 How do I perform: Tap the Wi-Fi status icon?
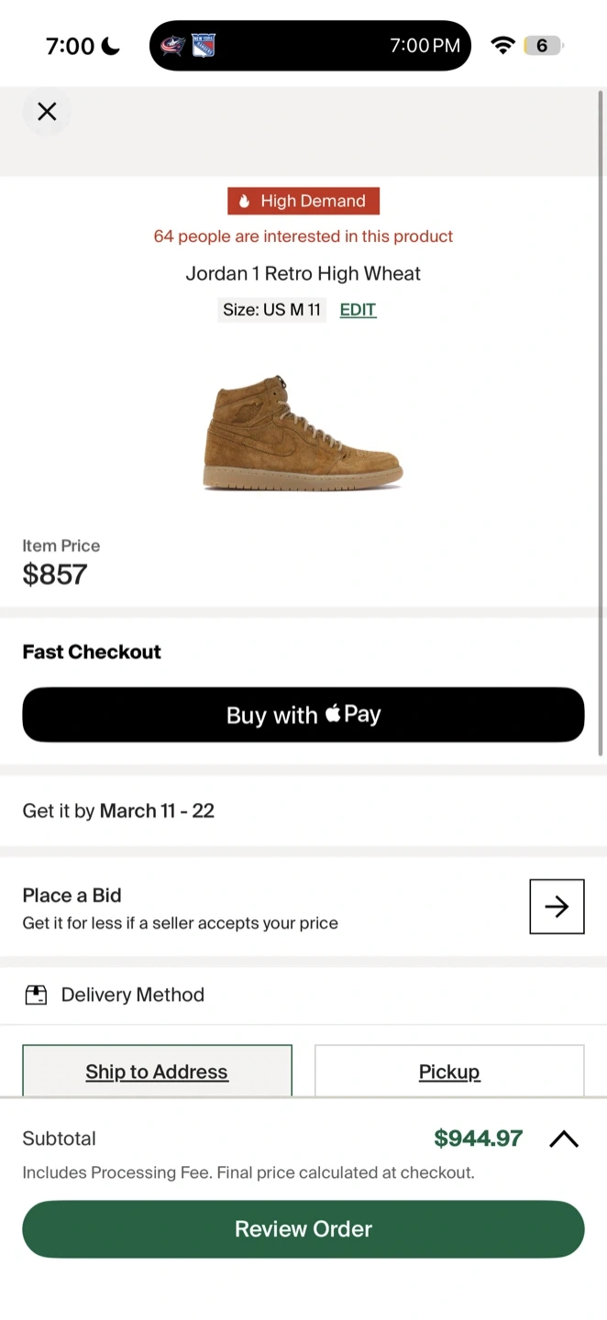click(x=502, y=46)
